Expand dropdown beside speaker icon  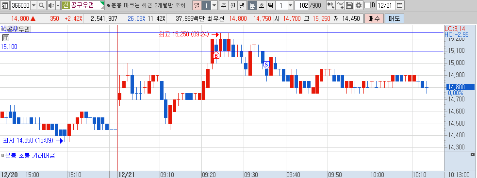coord(58,5)
